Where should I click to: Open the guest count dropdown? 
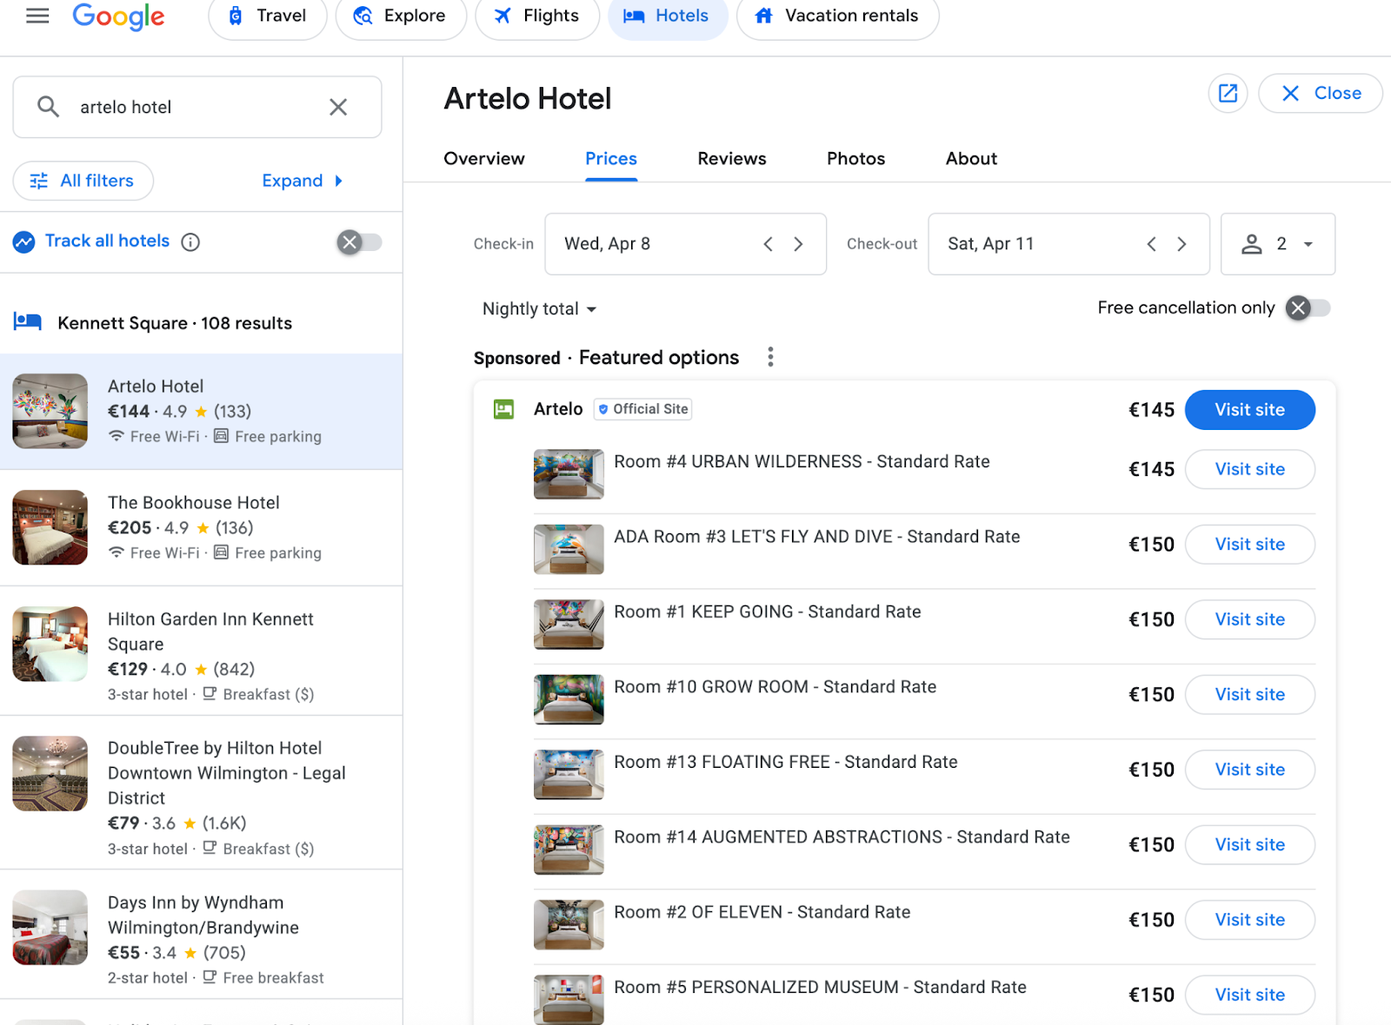pyautogui.click(x=1277, y=244)
